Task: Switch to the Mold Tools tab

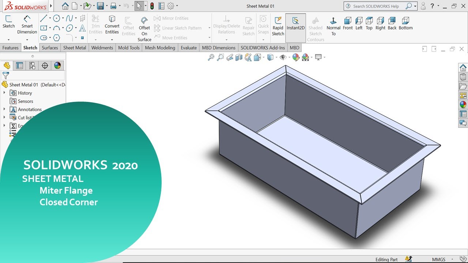Action: click(129, 47)
